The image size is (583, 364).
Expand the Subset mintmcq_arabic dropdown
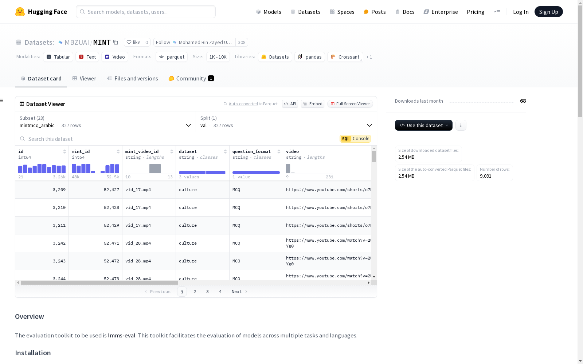106,122
